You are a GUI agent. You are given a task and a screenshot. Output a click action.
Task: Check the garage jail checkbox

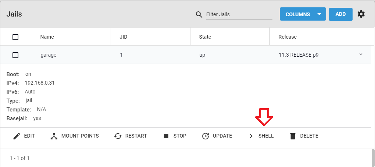[15, 55]
